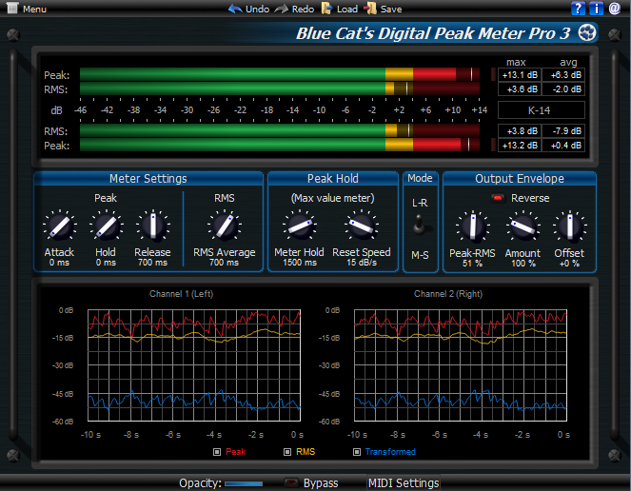Flip the L-R / M-S mode switch
The width and height of the screenshot is (631, 491).
click(x=420, y=225)
